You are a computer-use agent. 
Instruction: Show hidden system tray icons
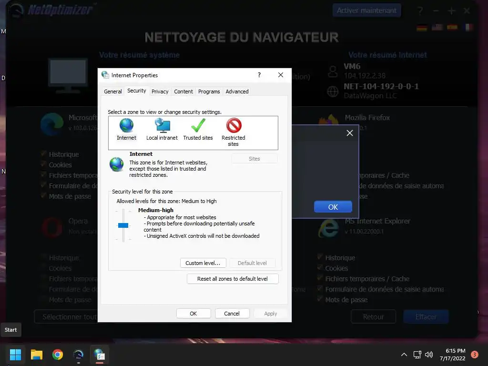pyautogui.click(x=404, y=355)
